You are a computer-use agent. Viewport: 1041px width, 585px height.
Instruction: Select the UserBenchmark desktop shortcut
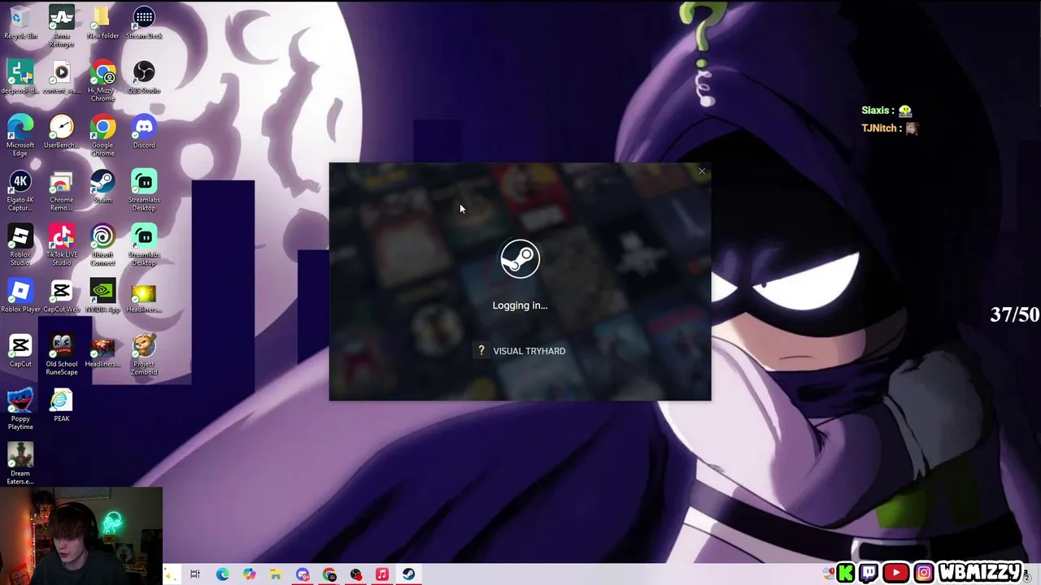pyautogui.click(x=62, y=132)
